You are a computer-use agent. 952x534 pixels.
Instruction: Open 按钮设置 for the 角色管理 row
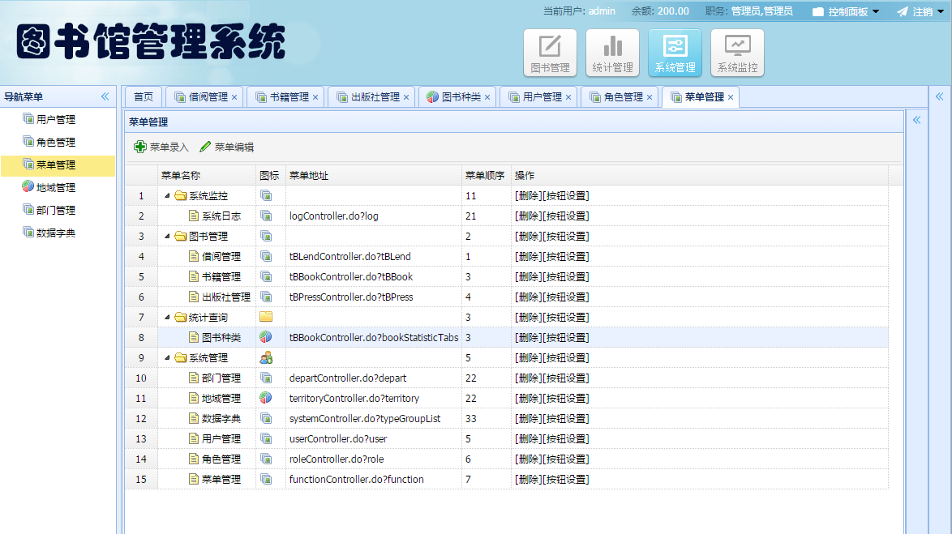(568, 459)
